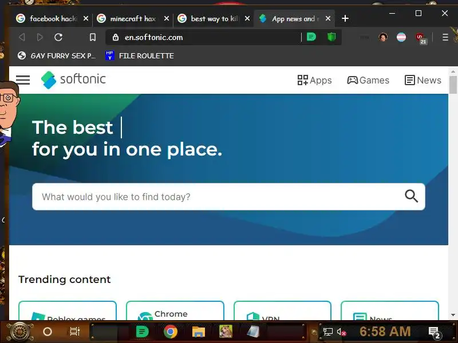
Task: Open the uBlock extension showing 21 badge
Action: [x=421, y=38]
